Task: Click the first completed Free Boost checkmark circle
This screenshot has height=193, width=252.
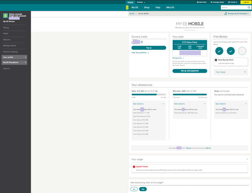Action: click(219, 51)
